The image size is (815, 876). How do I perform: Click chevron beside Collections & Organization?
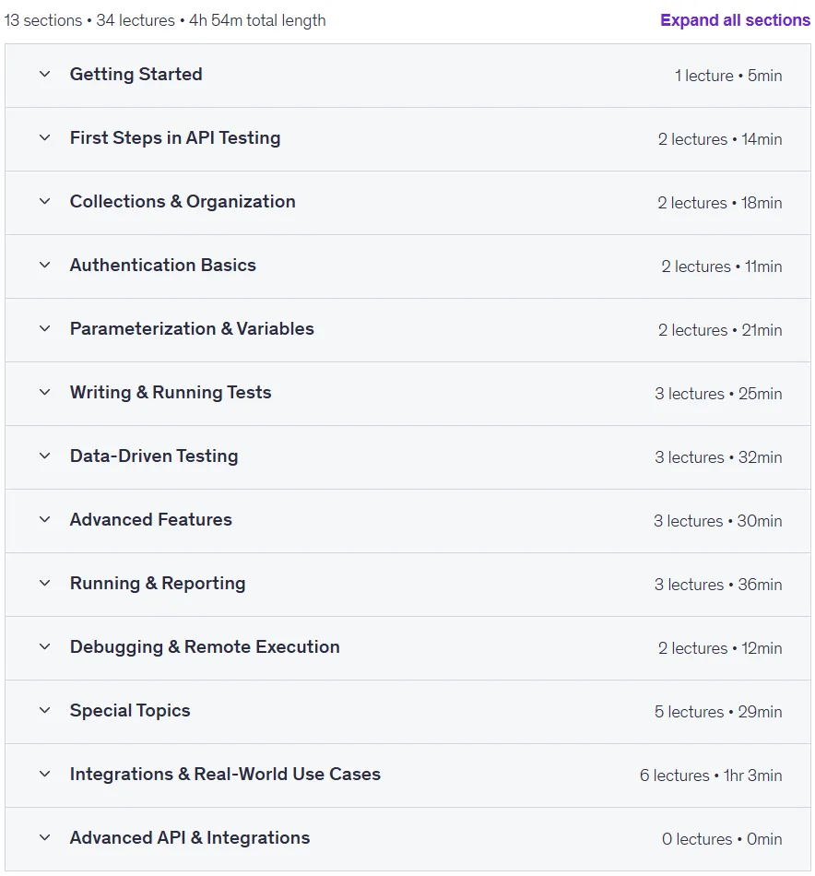(x=44, y=201)
